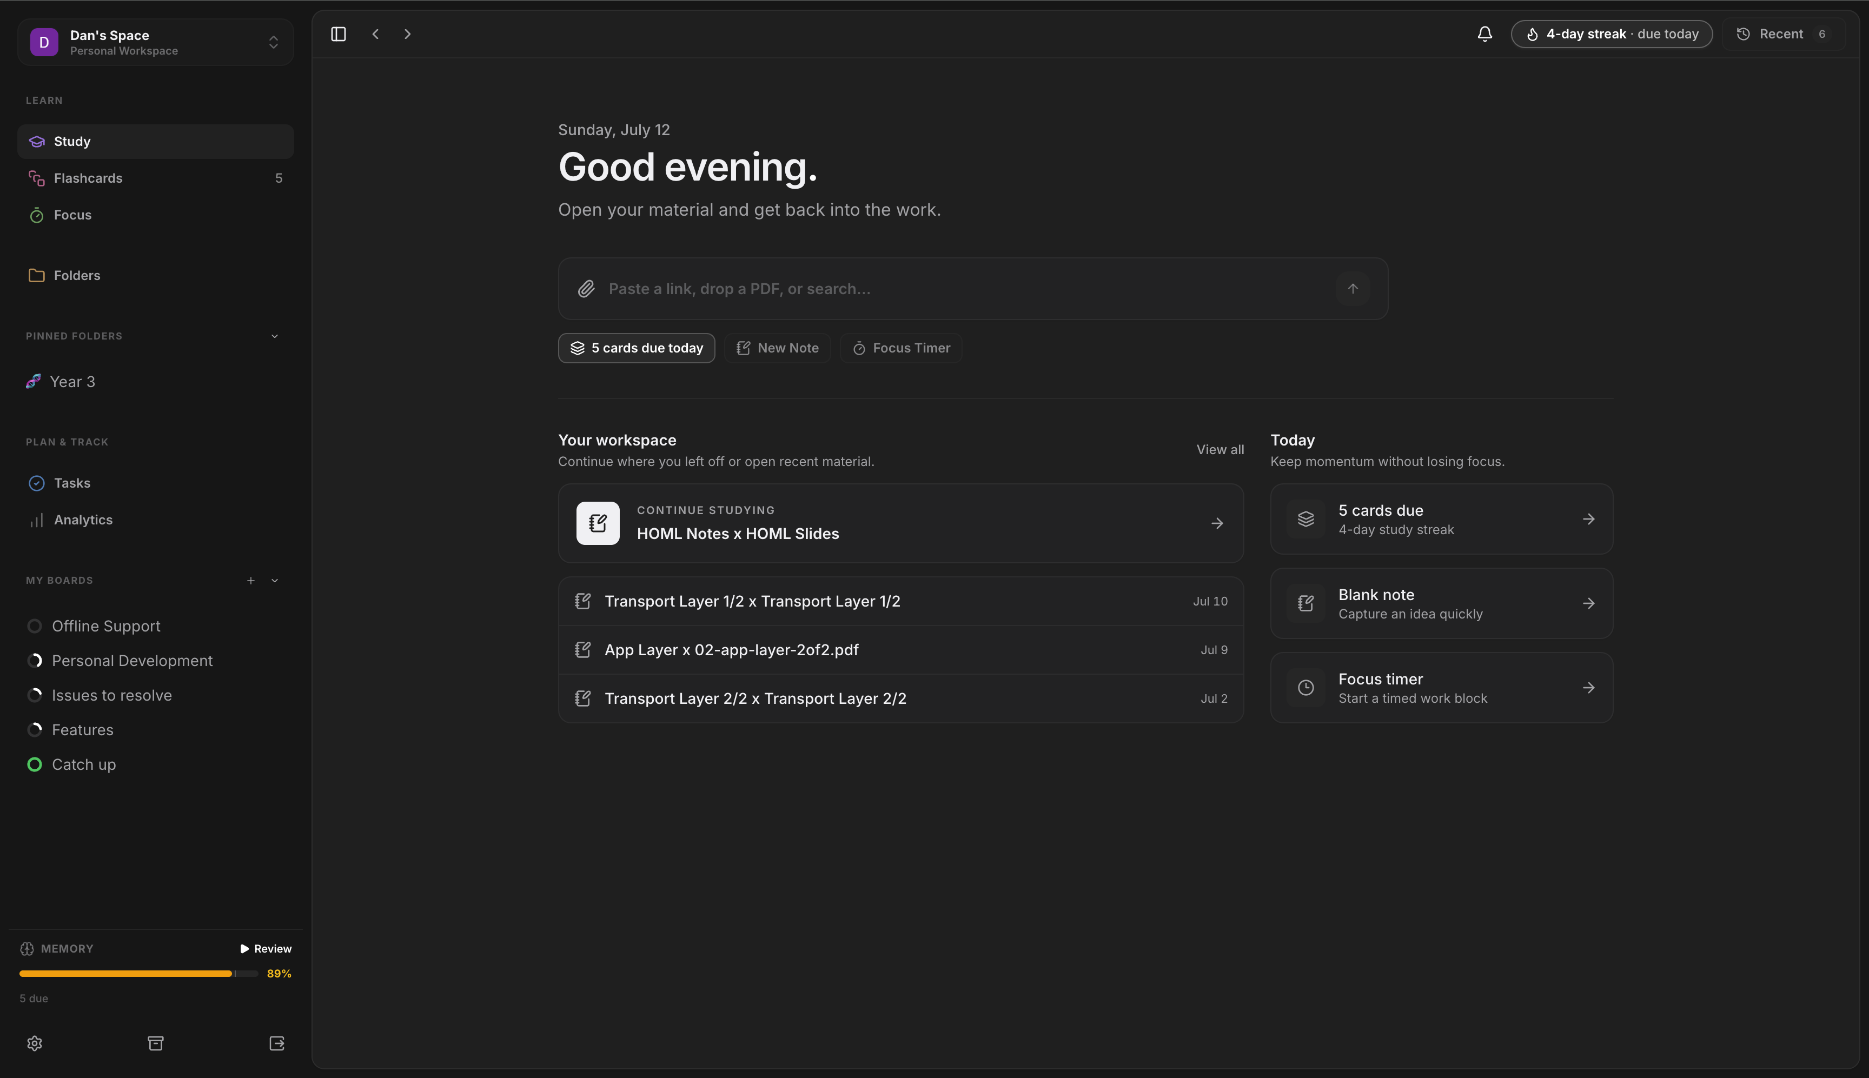This screenshot has height=1078, width=1869.
Task: Open the Study section
Action: coord(156,142)
